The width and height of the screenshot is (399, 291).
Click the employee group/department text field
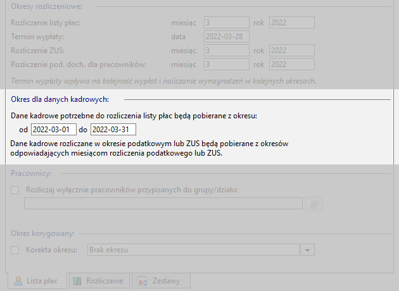point(163,203)
